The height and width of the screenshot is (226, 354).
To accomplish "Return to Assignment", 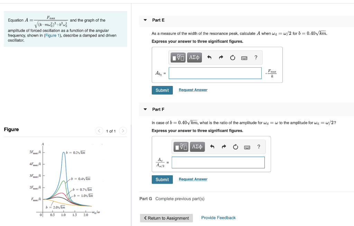I will click(166, 218).
